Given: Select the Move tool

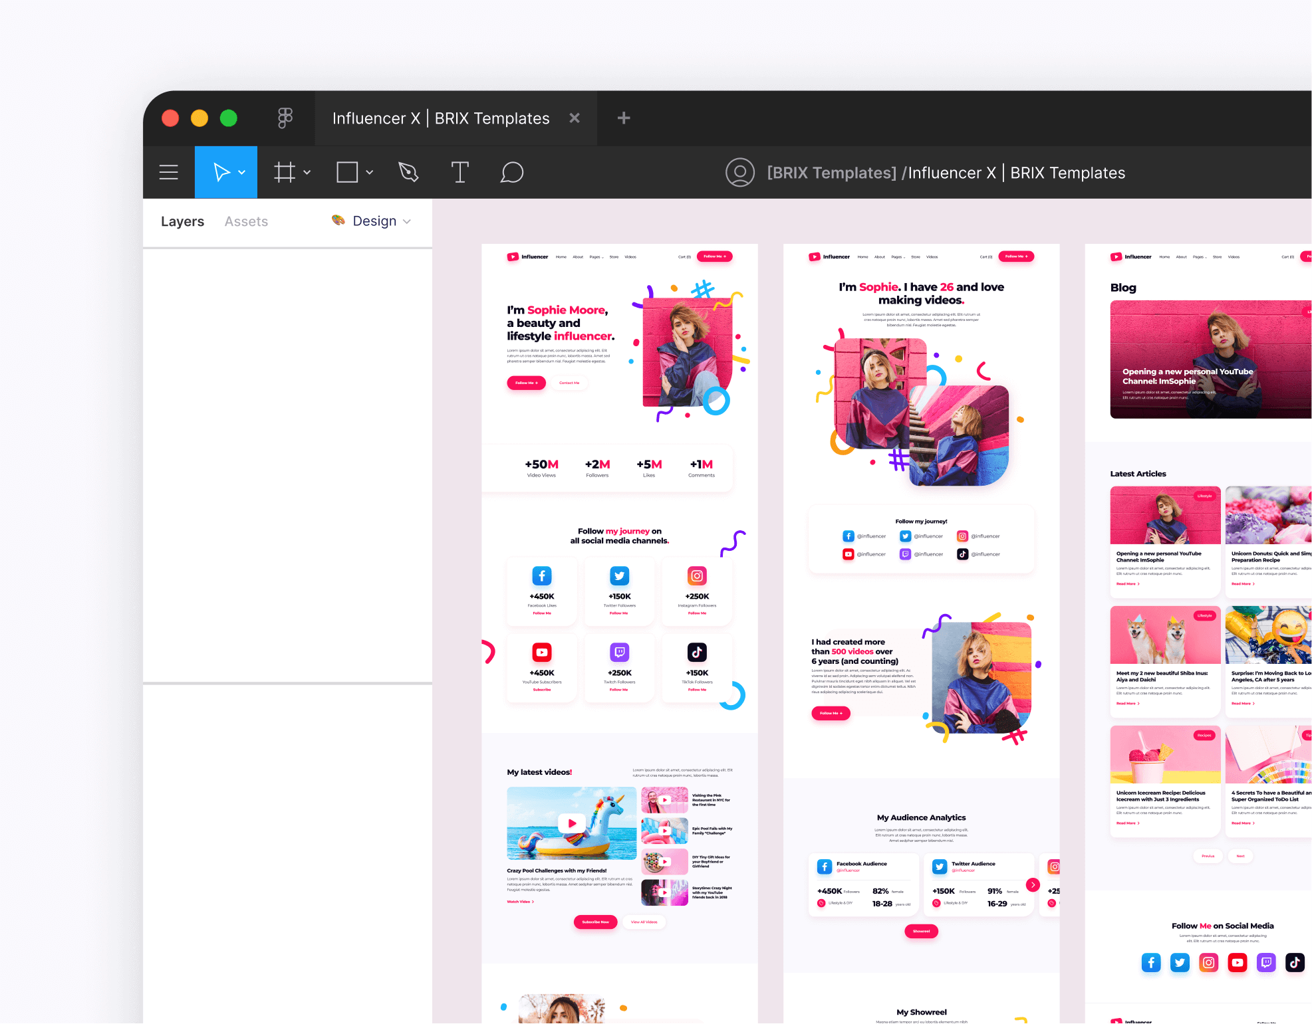Looking at the screenshot, I should pyautogui.click(x=221, y=172).
